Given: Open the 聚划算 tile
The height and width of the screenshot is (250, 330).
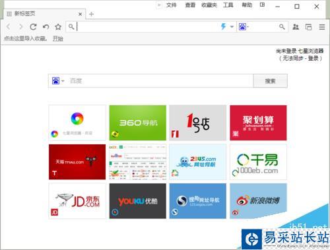Looking at the screenshot, I should pos(258,123).
